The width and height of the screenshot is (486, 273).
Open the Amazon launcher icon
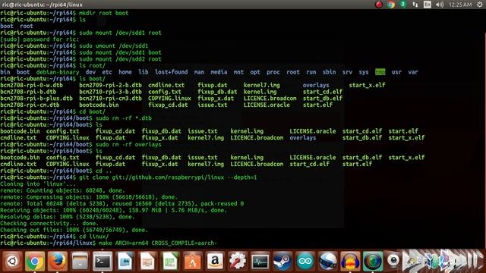[215, 262]
